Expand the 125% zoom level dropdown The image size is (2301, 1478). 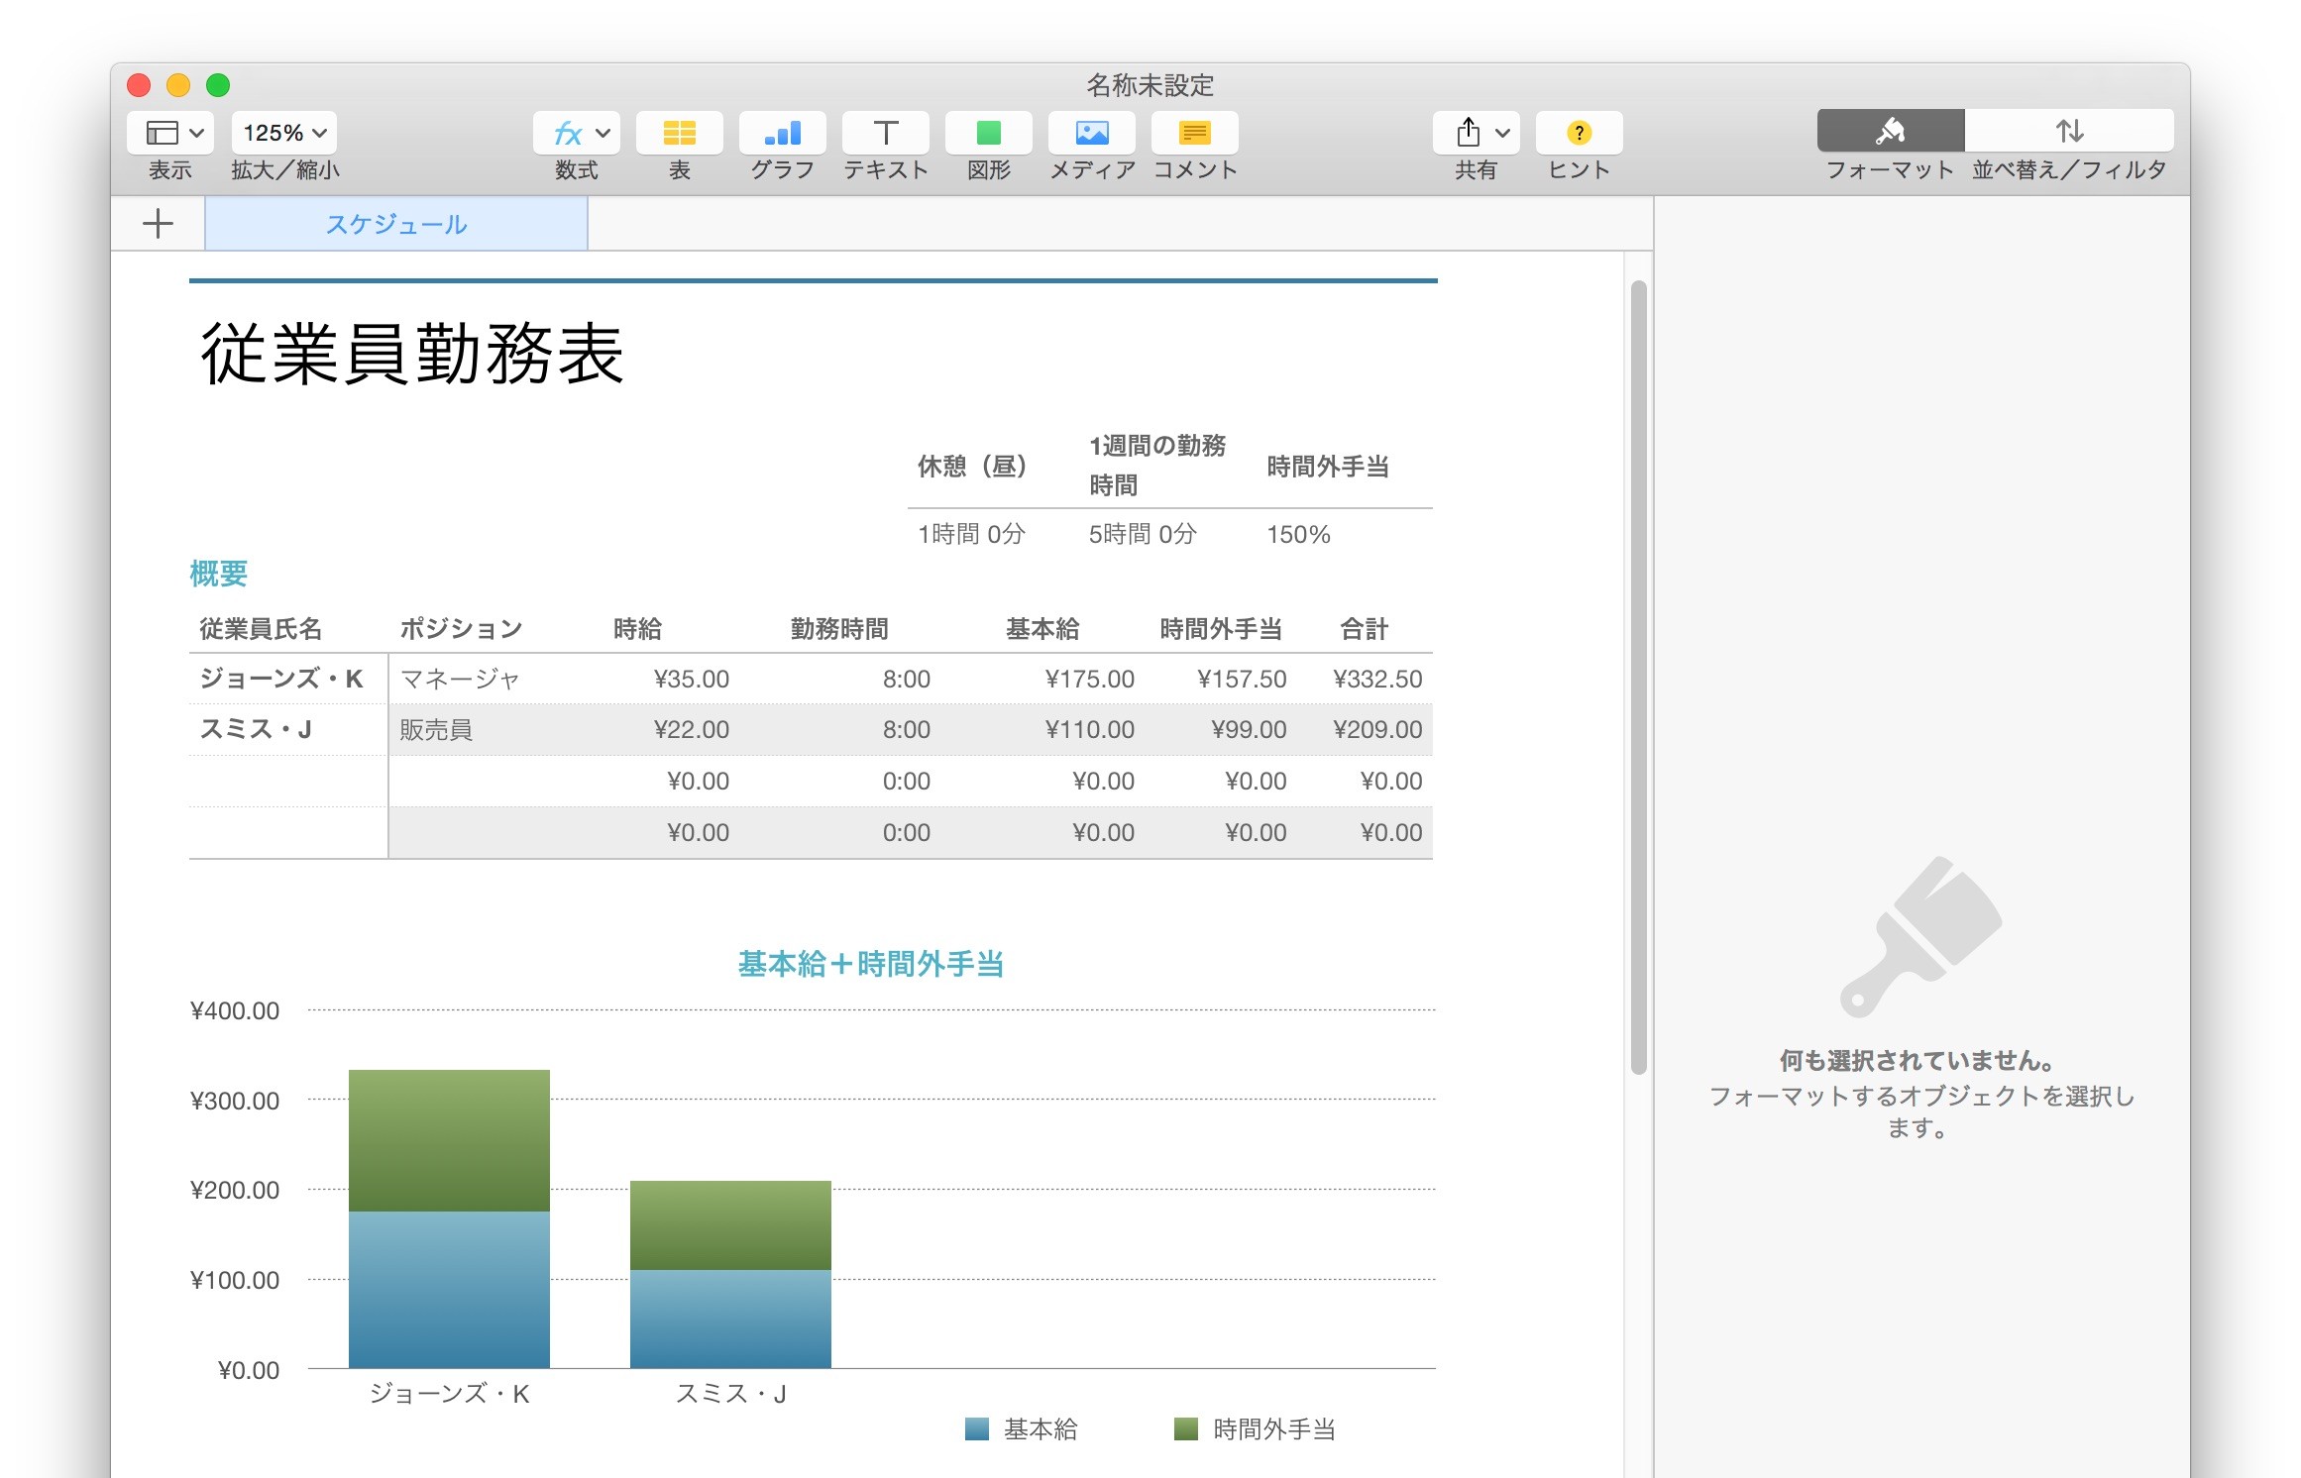[284, 133]
